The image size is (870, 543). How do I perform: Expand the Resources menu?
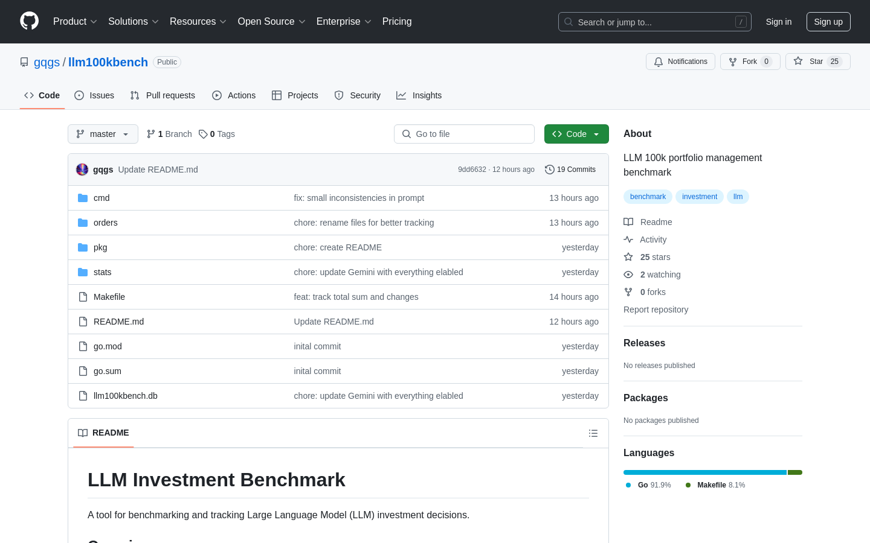click(198, 22)
